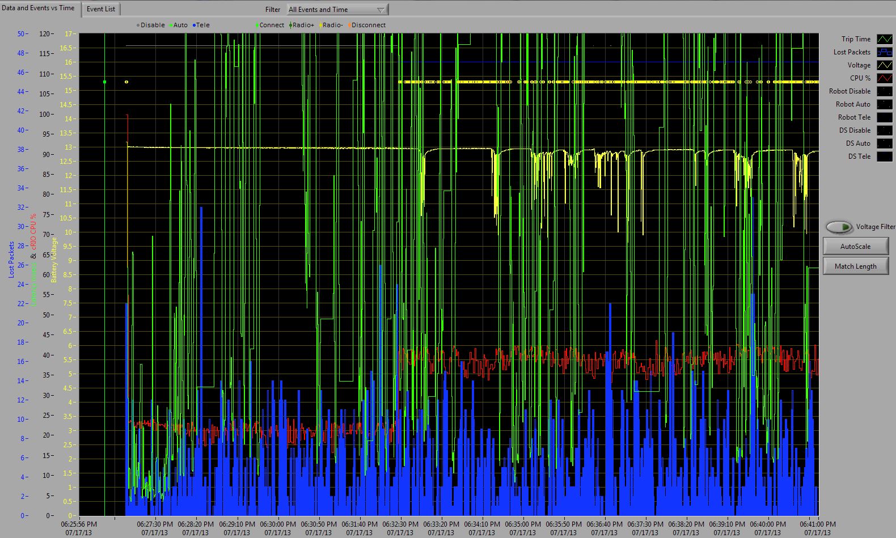Viewport: 896px width, 538px height.
Task: Toggle the Voltage Filter switch
Action: 839,227
